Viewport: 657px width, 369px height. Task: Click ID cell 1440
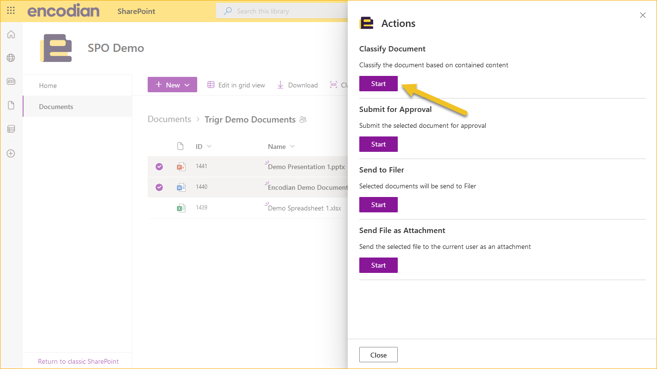(202, 187)
